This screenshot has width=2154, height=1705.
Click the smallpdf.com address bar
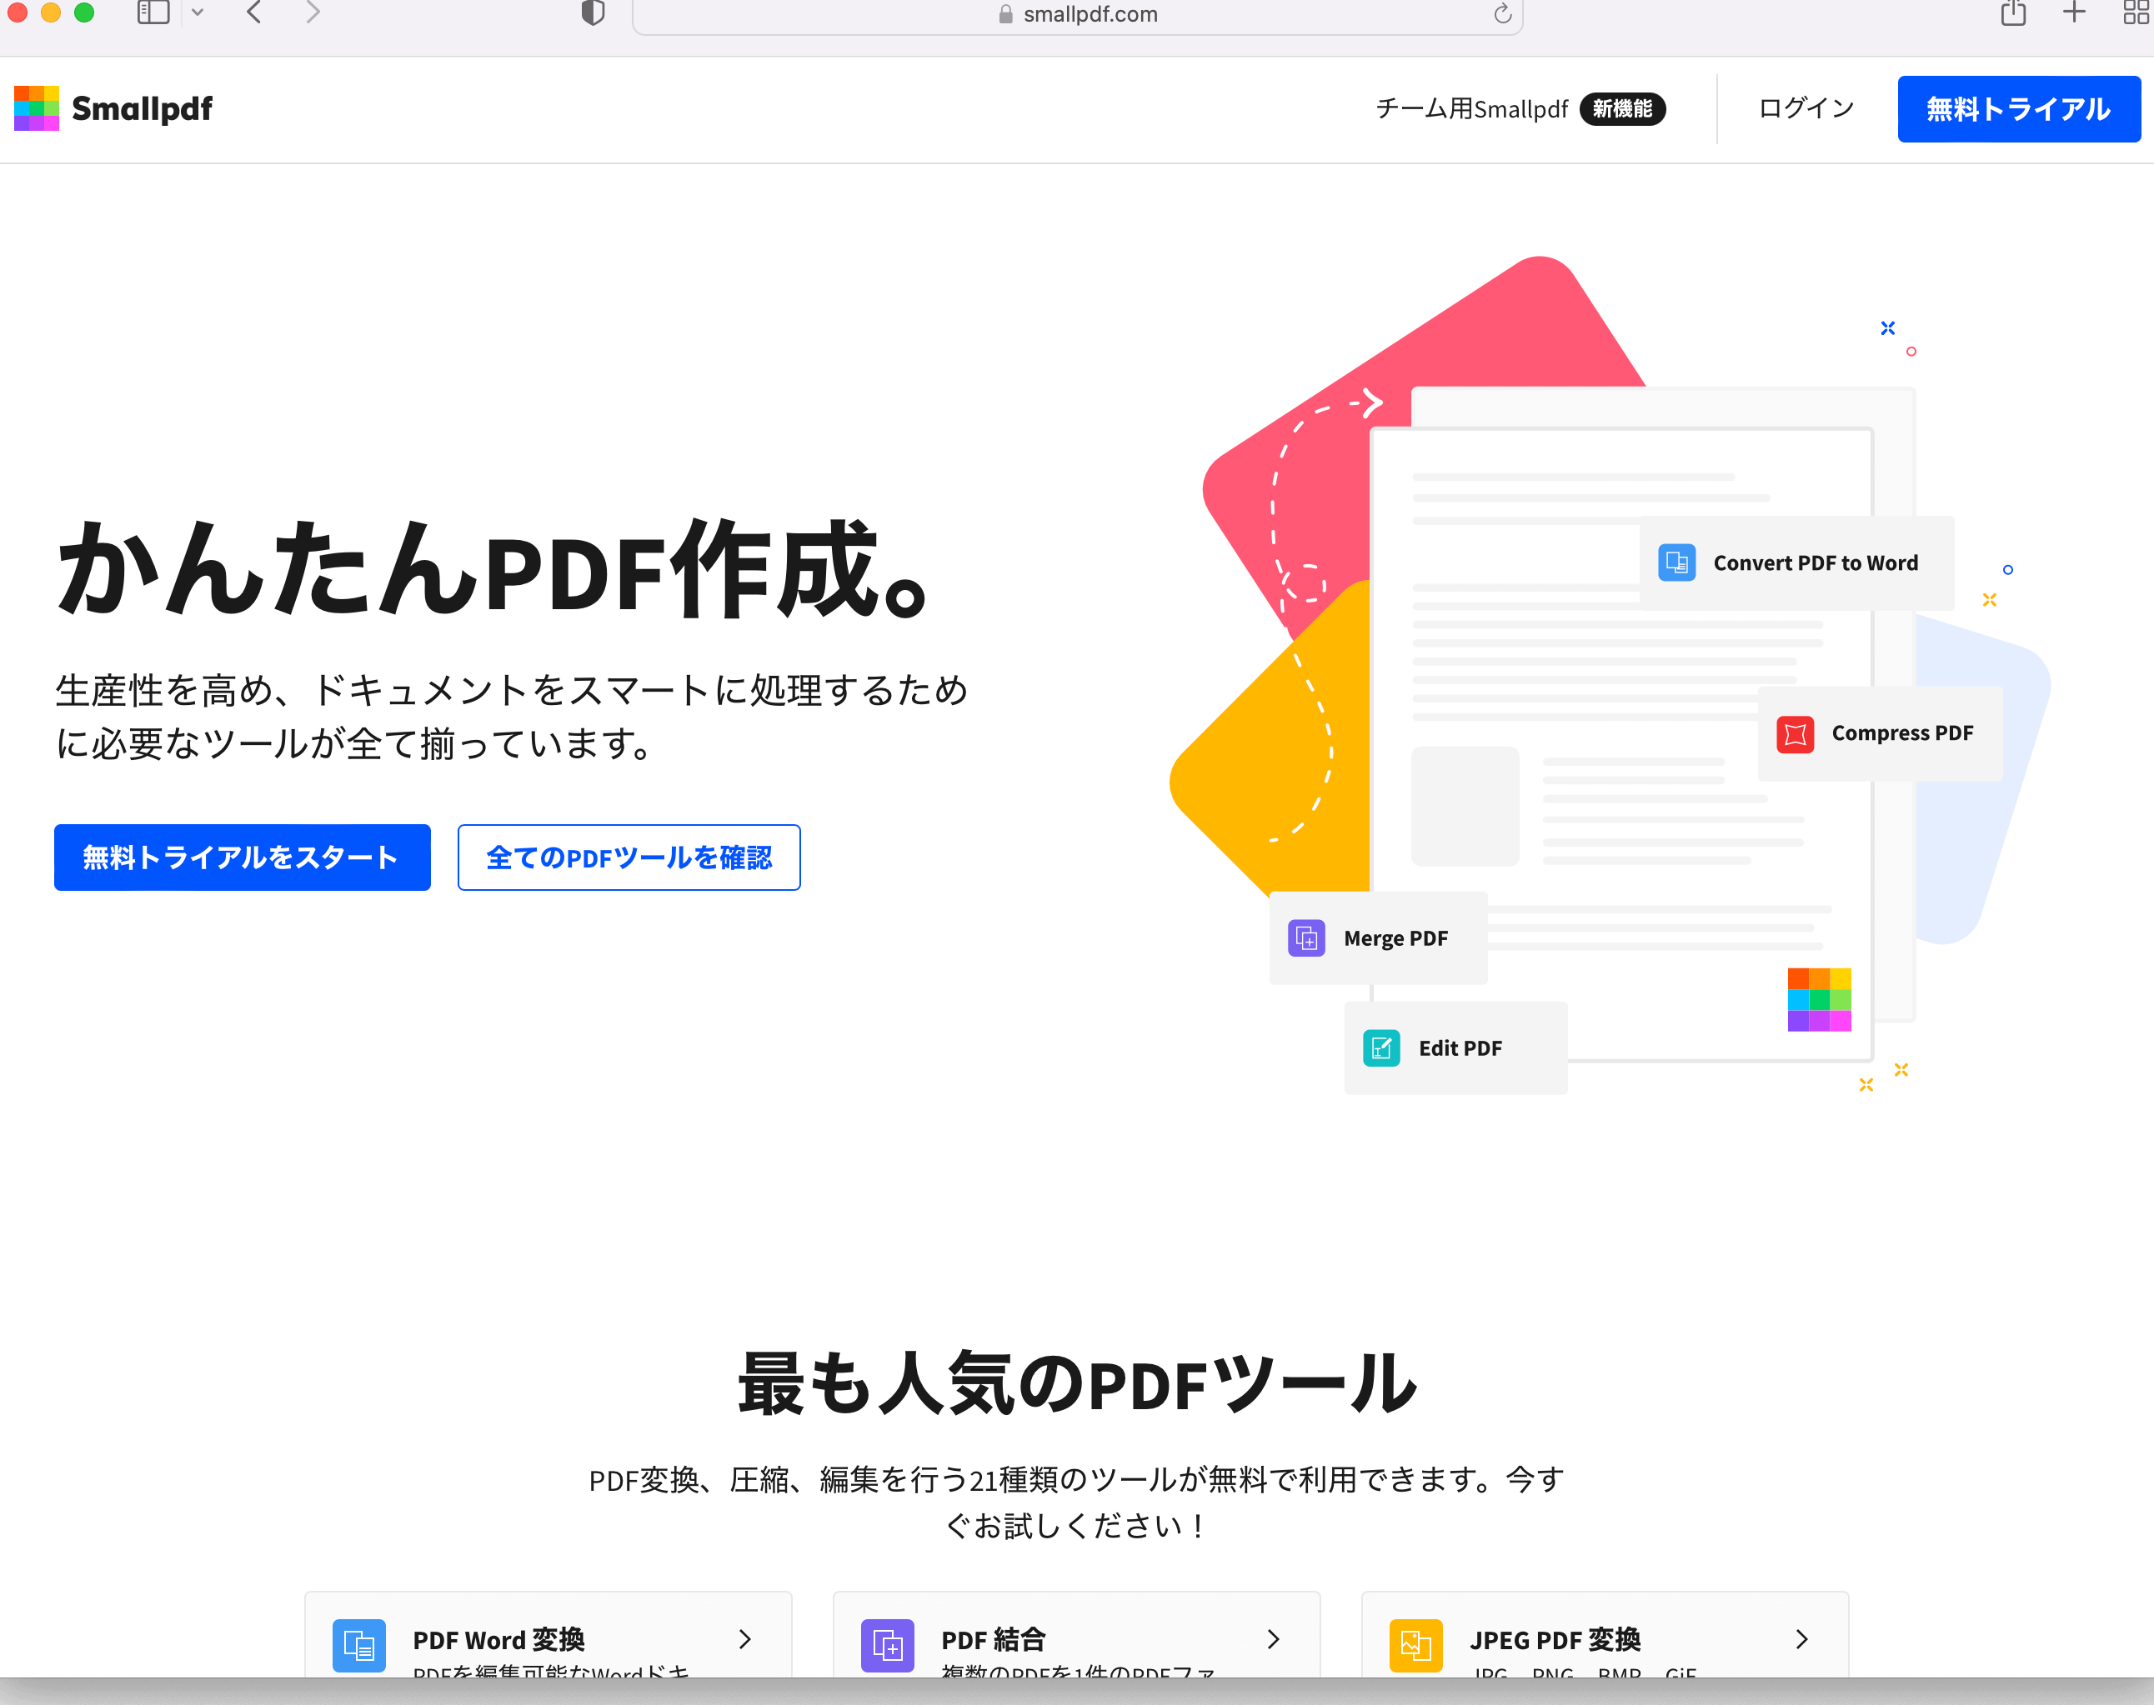tap(1078, 15)
